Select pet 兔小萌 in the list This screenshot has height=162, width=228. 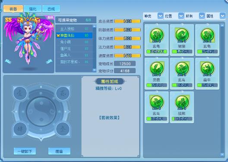(74, 42)
